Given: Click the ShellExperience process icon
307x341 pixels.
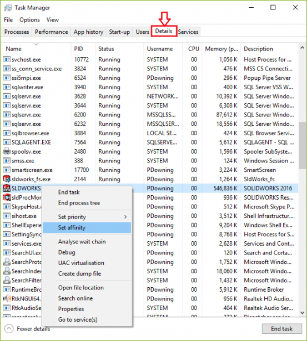Looking at the screenshot, I should click(x=7, y=225).
